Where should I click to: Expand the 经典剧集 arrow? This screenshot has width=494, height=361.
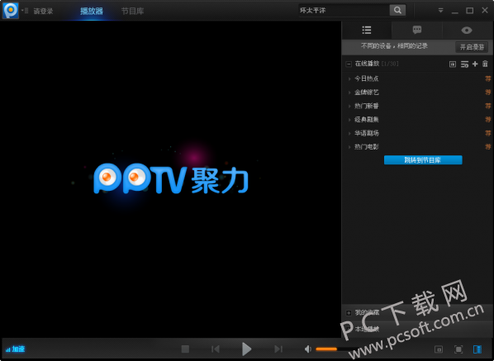tap(349, 120)
